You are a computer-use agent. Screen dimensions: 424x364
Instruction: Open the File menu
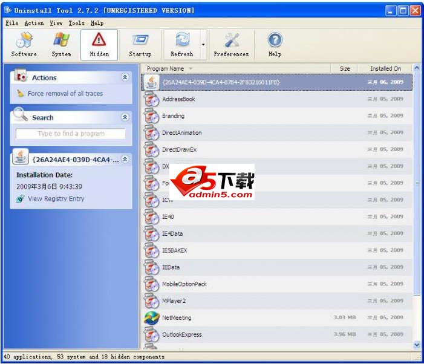pyautogui.click(x=11, y=23)
